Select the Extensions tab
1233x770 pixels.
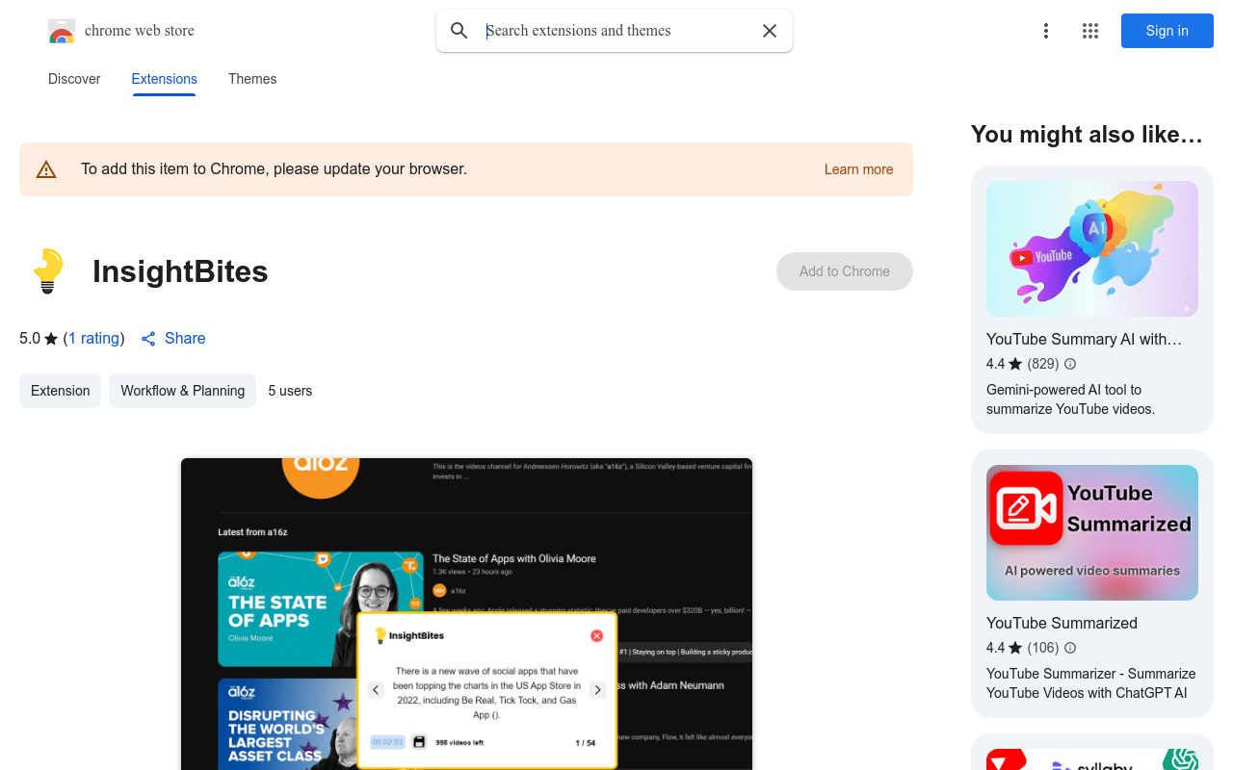pyautogui.click(x=165, y=79)
